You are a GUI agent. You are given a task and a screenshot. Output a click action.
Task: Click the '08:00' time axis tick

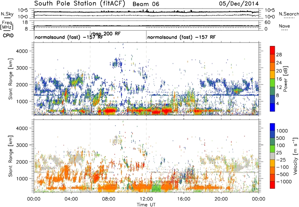coord(109,199)
